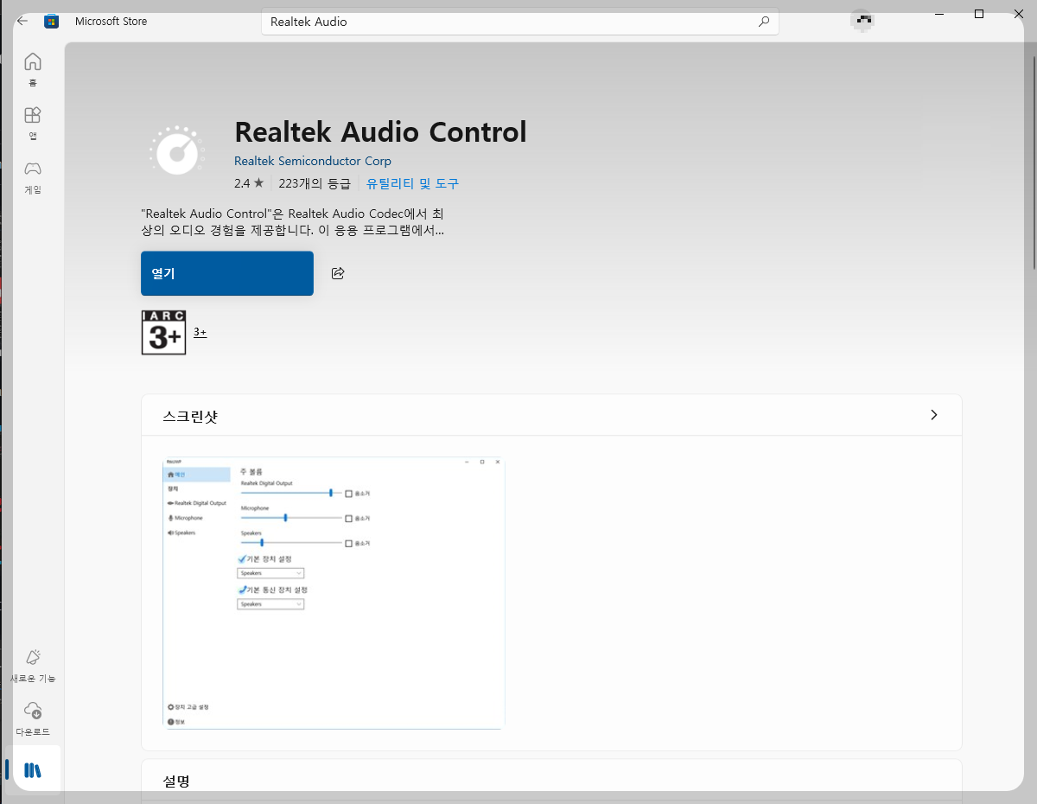Image resolution: width=1037 pixels, height=804 pixels.
Task: Click the 설명 section heading
Action: point(176,781)
